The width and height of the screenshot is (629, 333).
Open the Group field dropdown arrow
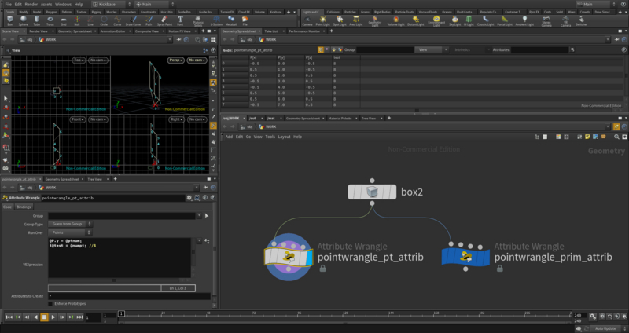(x=199, y=216)
